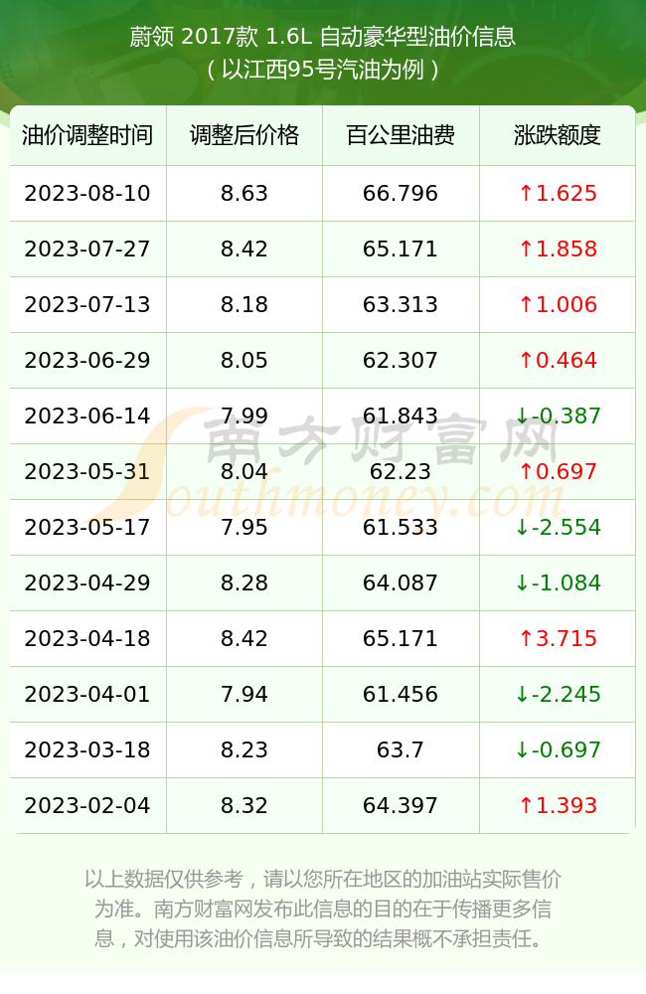Viewport: 646px width, 994px height.
Task: Click the price 8.04
Action: coord(244,472)
